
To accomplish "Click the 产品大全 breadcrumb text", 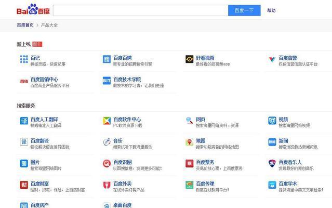I will 49,25.
